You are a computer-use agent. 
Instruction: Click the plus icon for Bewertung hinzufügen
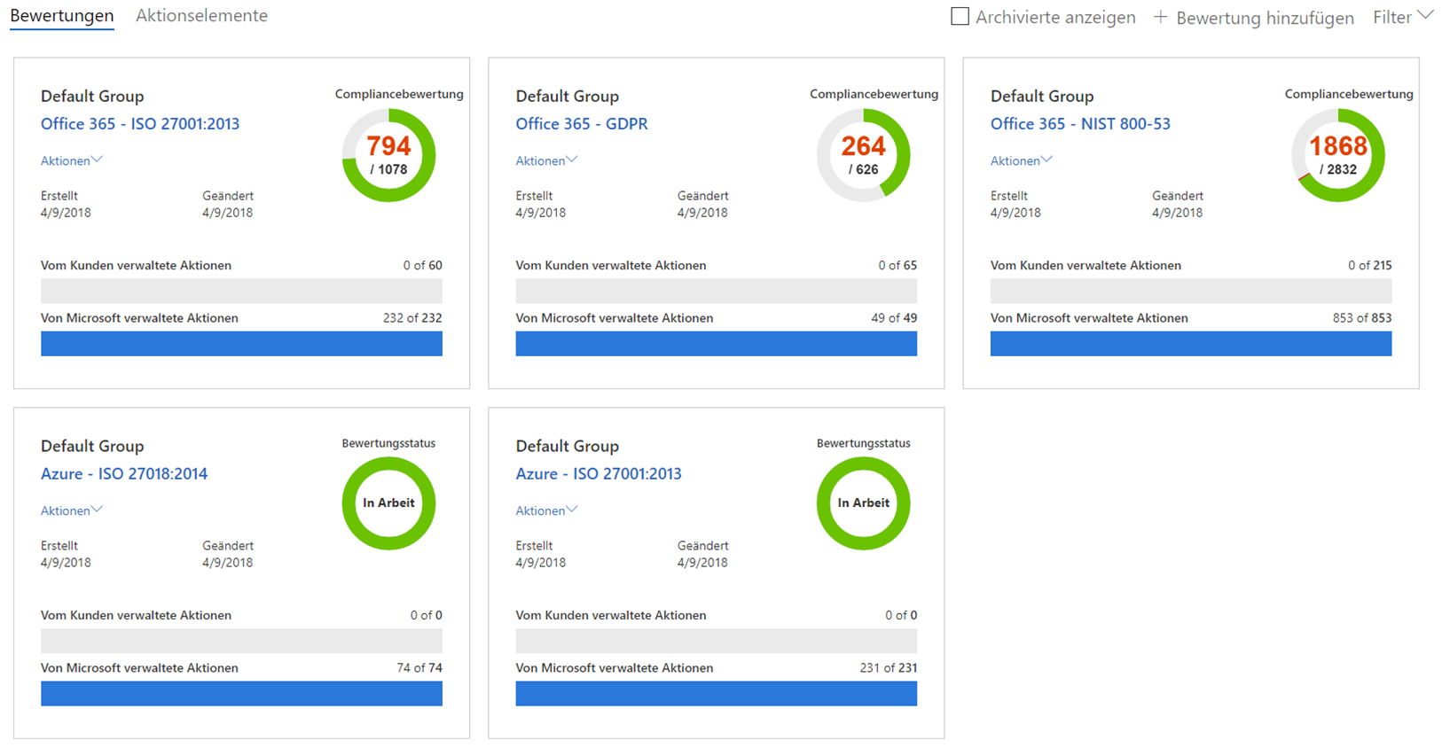click(x=1160, y=17)
